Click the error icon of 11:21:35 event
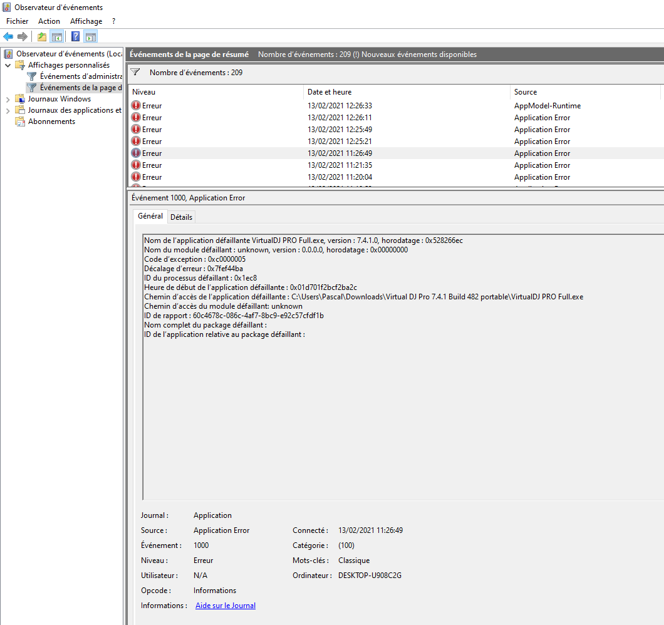 136,165
